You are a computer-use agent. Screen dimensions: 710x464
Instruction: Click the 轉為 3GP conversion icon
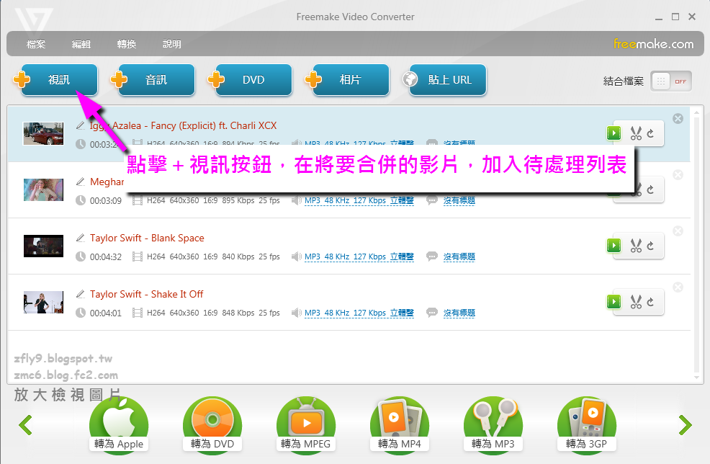(586, 424)
